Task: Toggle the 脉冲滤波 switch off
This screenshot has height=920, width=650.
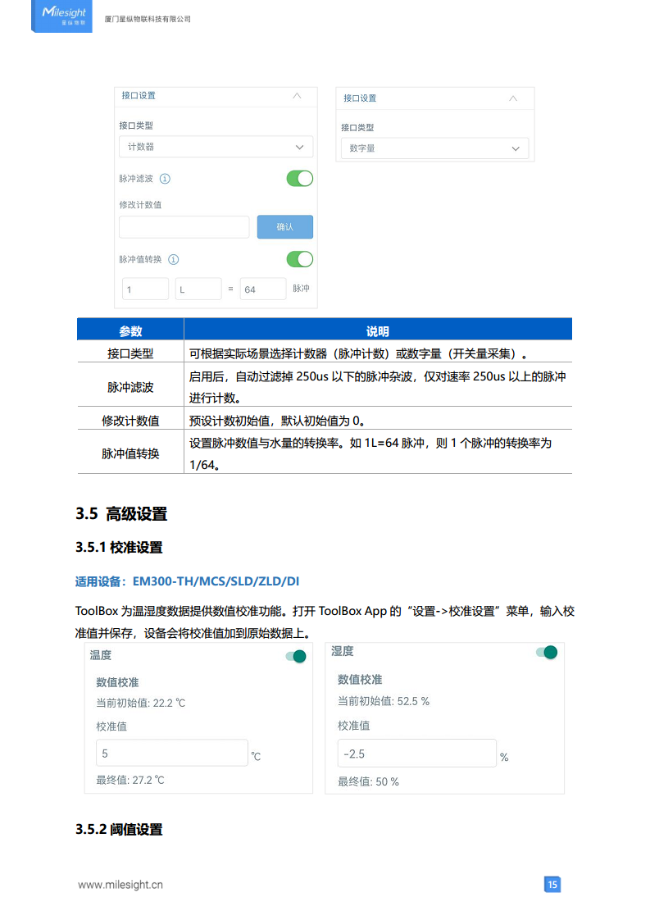Action: click(300, 179)
